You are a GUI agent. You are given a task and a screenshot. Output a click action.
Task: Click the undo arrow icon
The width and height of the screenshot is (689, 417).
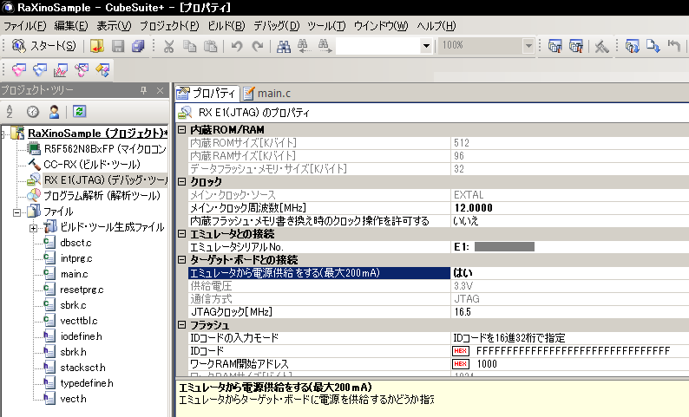tap(237, 46)
